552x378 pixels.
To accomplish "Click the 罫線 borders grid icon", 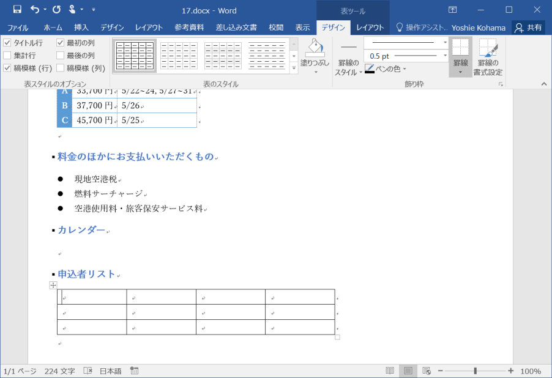I will tap(460, 48).
